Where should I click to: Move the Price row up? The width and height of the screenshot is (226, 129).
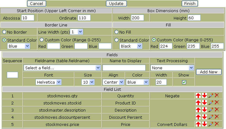coord(198,124)
